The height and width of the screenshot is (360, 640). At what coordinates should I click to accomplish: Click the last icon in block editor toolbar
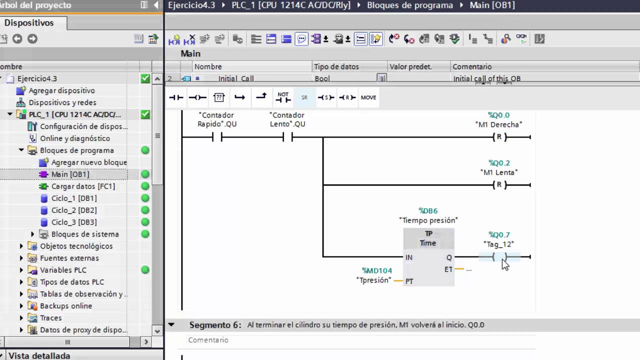coord(539,39)
